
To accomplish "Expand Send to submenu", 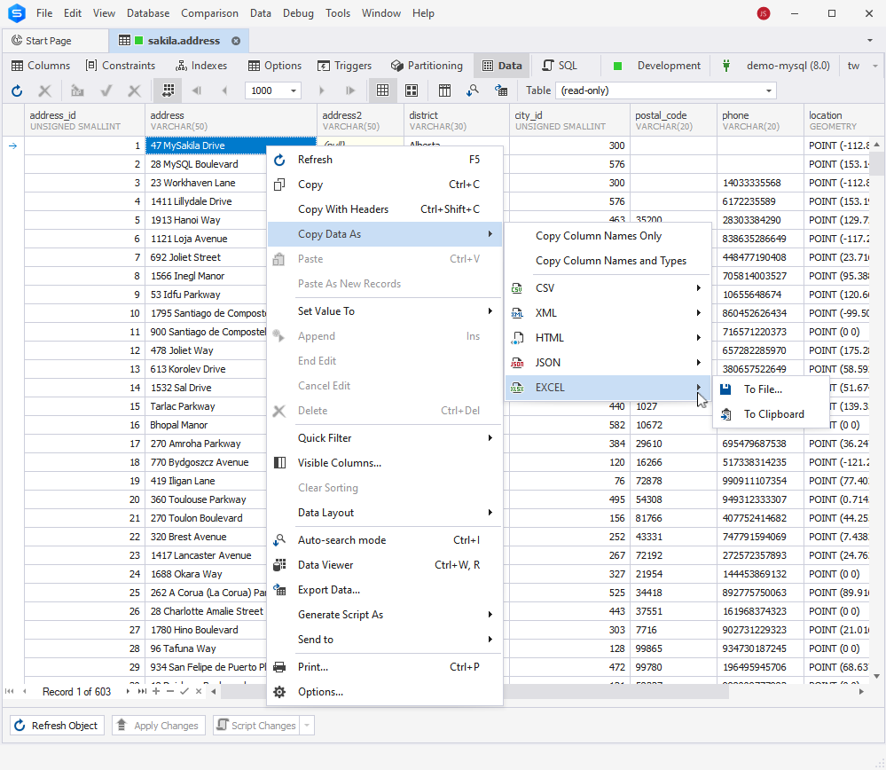I will 385,640.
